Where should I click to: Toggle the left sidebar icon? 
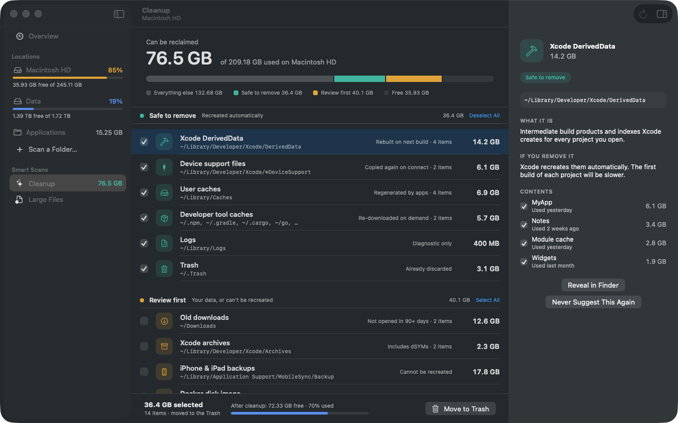119,14
